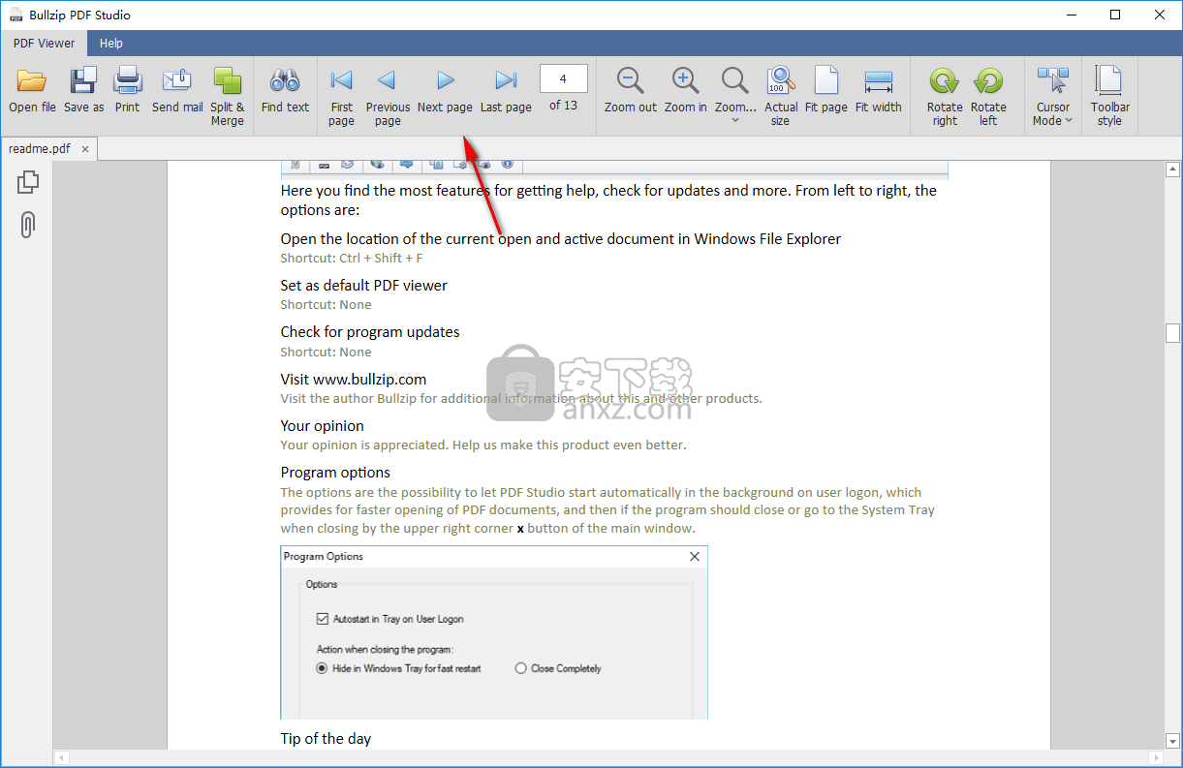Viewport: 1183px width, 768px height.
Task: Advance to Next page
Action: (x=445, y=80)
